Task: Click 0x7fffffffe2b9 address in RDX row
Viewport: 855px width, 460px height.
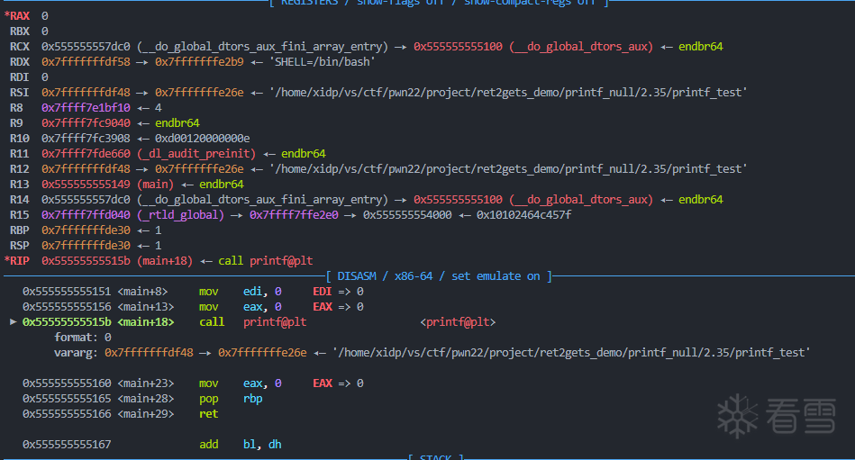Action: [x=200, y=61]
